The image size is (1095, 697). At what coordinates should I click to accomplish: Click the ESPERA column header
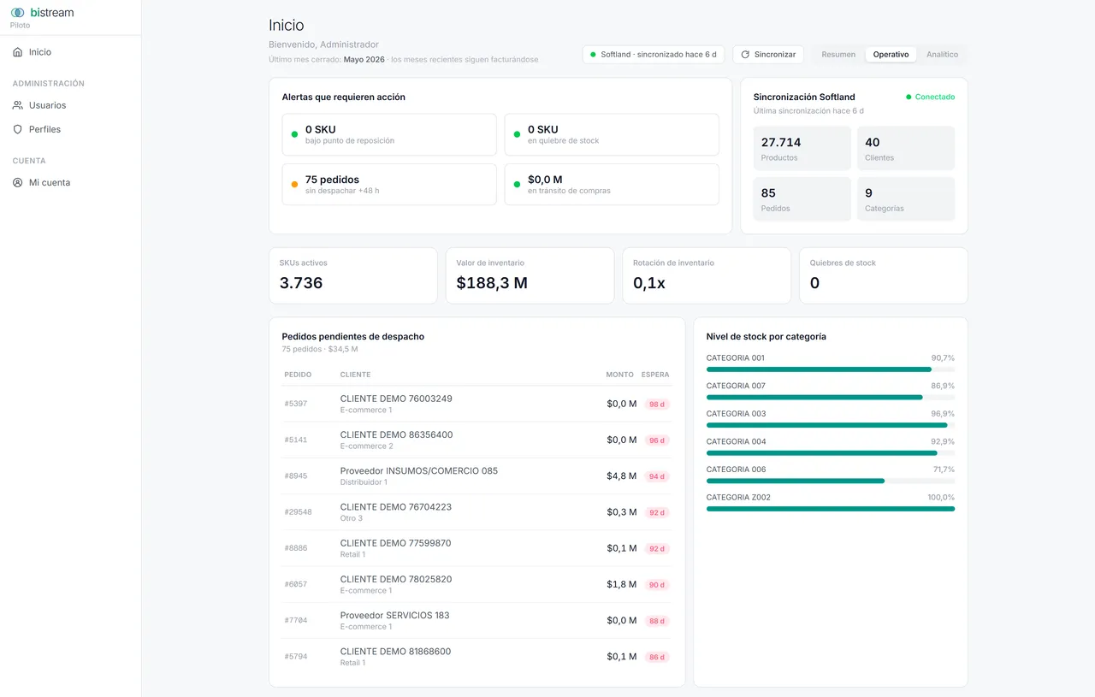[x=655, y=375]
